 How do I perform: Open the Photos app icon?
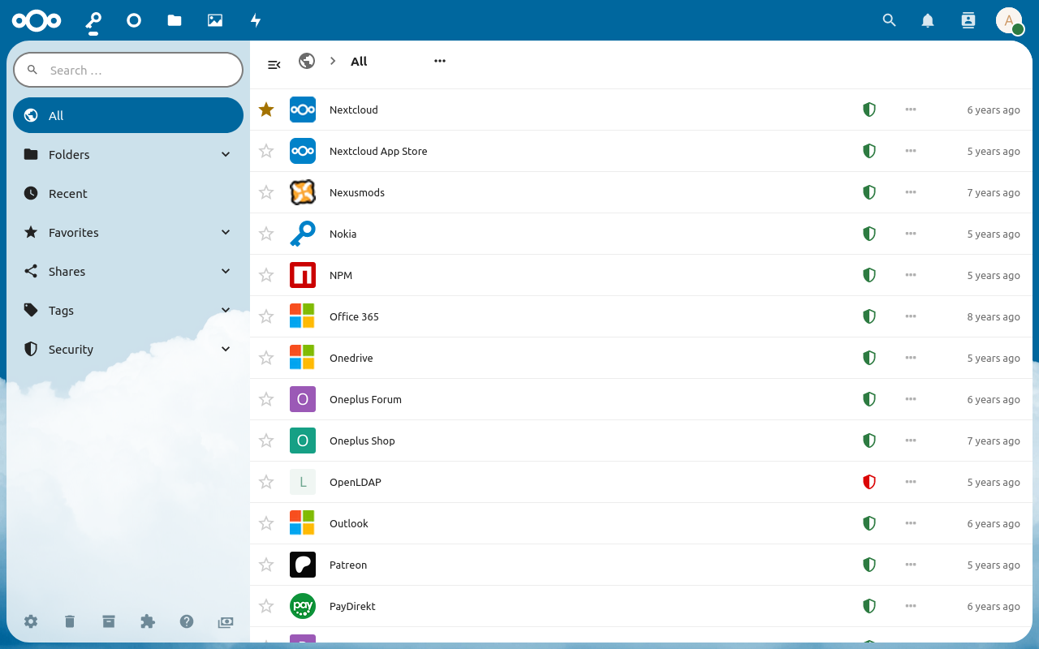[x=215, y=20]
